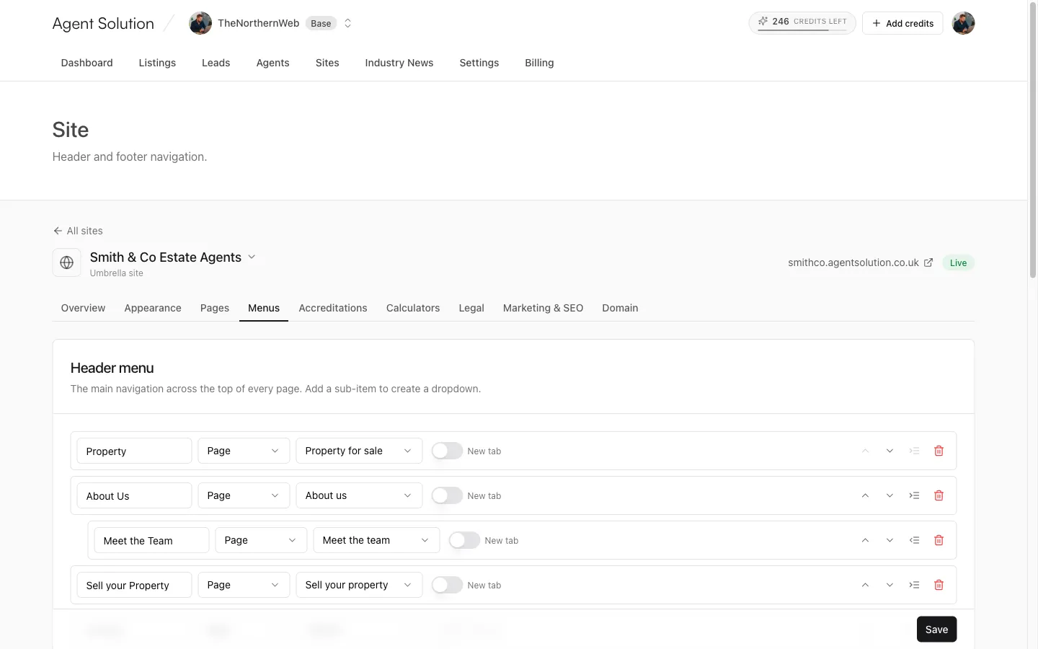This screenshot has width=1038, height=649.
Task: Open the type dropdown in Property row
Action: [x=244, y=451]
